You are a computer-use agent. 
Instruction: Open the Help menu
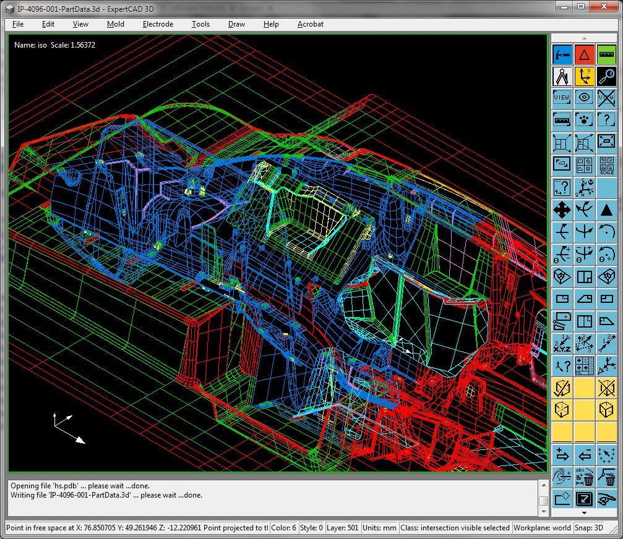coord(271,24)
